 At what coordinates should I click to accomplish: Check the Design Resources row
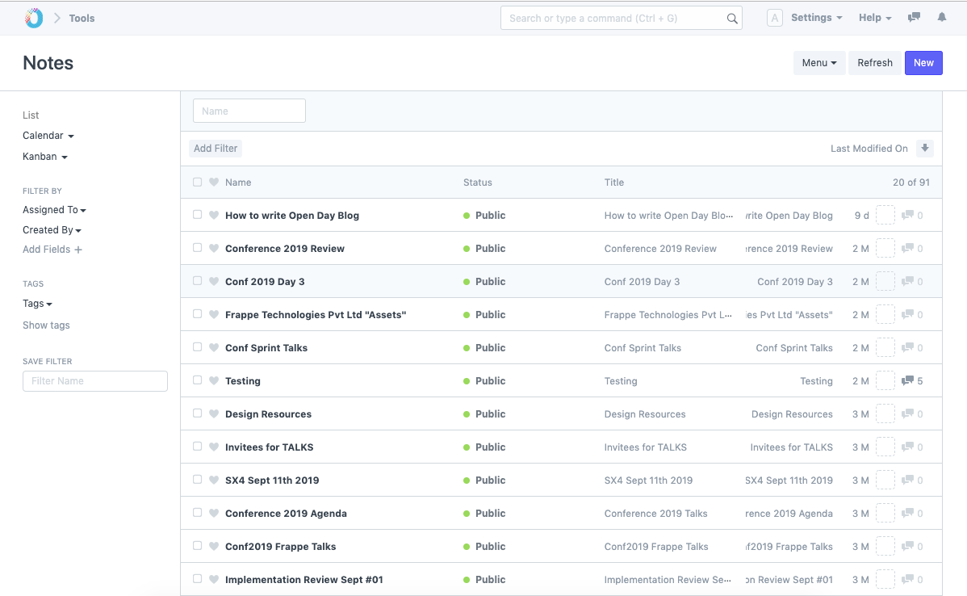click(197, 413)
